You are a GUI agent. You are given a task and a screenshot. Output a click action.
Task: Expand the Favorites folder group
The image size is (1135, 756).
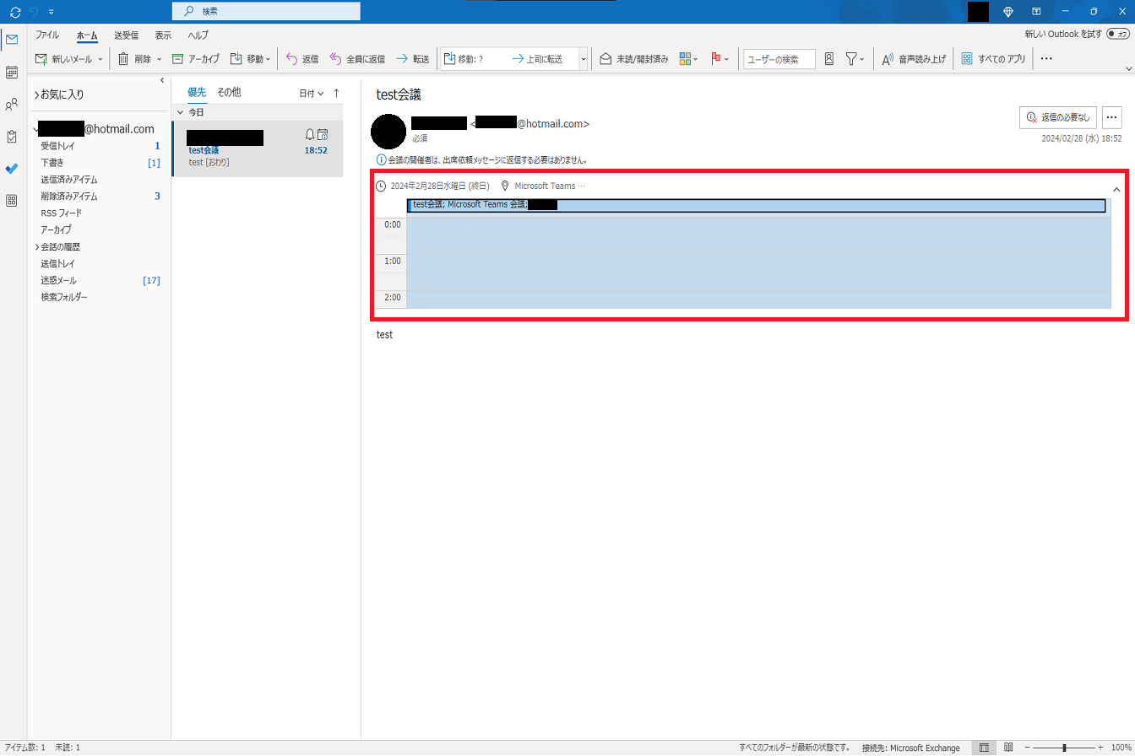pos(36,95)
